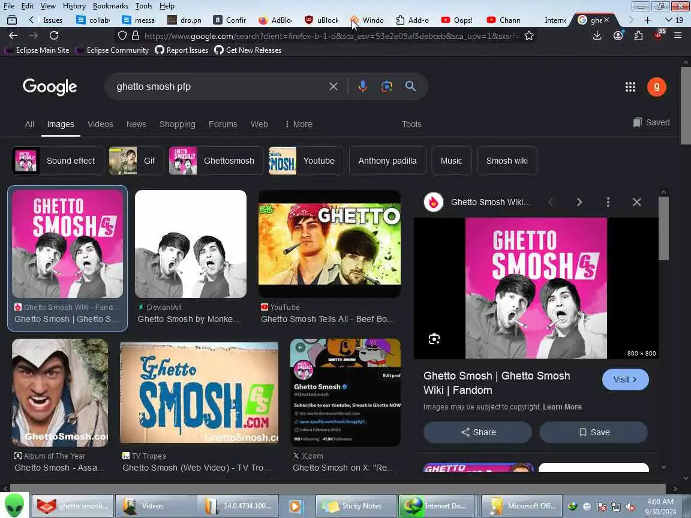The width and height of the screenshot is (691, 518).
Task: Switch to the Shopping results tab
Action: coord(177,124)
